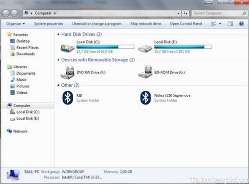The image size is (249, 184).
Task: Click the Back navigation arrow
Action: tap(6, 13)
